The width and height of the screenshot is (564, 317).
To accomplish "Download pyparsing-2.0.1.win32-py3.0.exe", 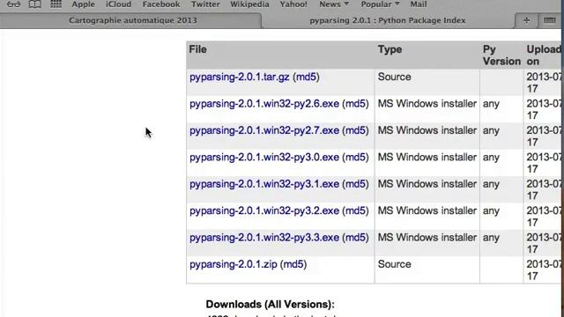I will 264,158.
